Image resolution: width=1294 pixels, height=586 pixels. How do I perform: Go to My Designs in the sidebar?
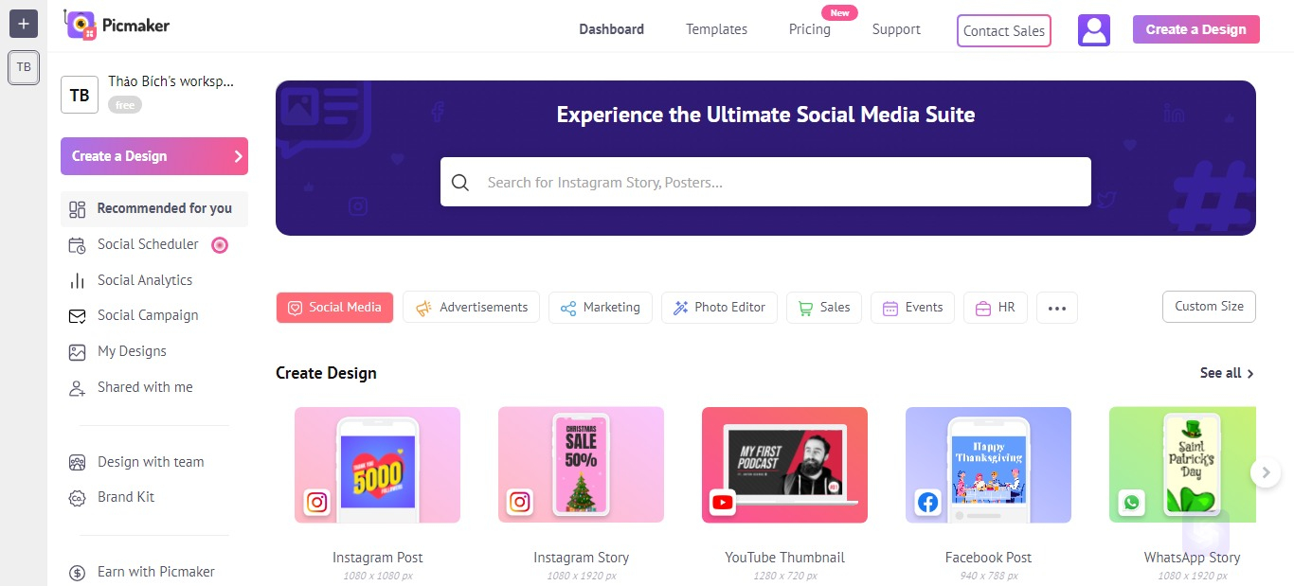click(x=132, y=351)
